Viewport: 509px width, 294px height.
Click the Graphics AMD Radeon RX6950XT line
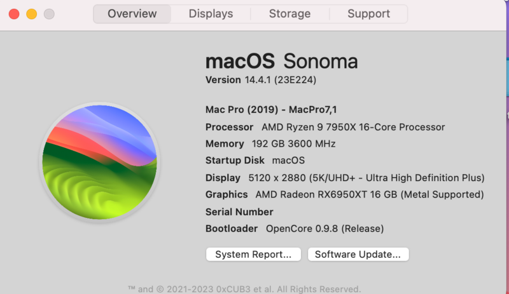pos(344,194)
